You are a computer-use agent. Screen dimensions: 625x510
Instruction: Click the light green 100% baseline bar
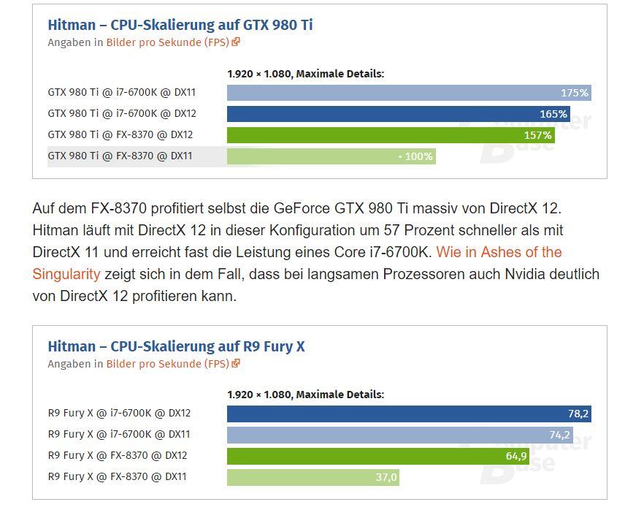click(x=331, y=156)
